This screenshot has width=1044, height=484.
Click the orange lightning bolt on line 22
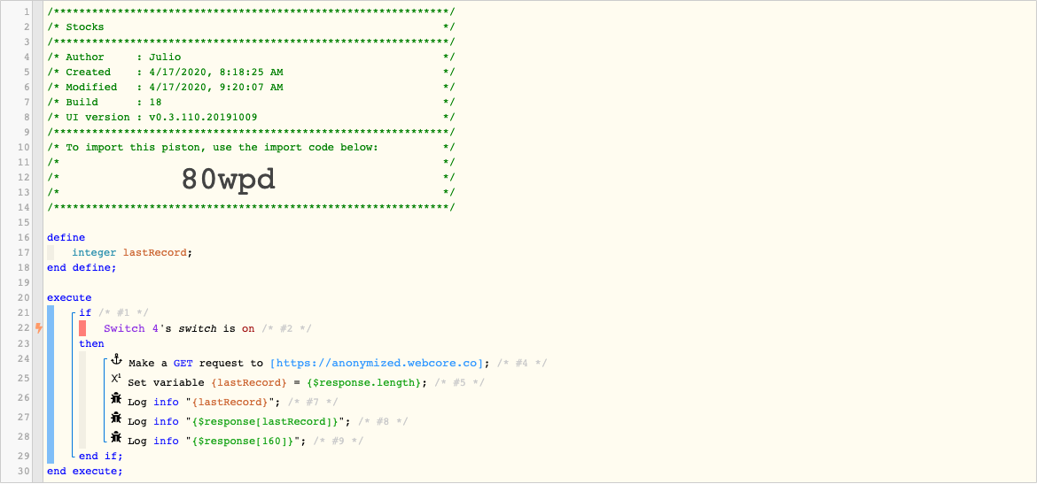pyautogui.click(x=39, y=327)
